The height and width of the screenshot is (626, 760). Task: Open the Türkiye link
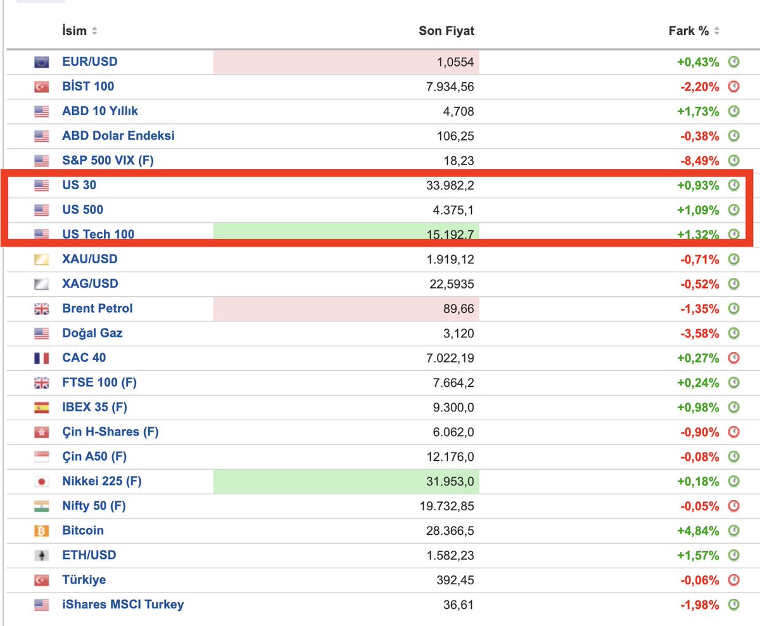[x=84, y=580]
